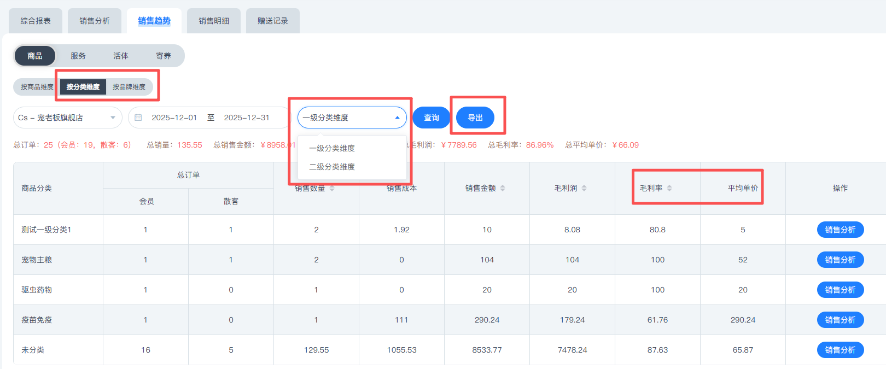Open the 综合报表 tab
Viewport: 886px width, 369px height.
tap(36, 21)
